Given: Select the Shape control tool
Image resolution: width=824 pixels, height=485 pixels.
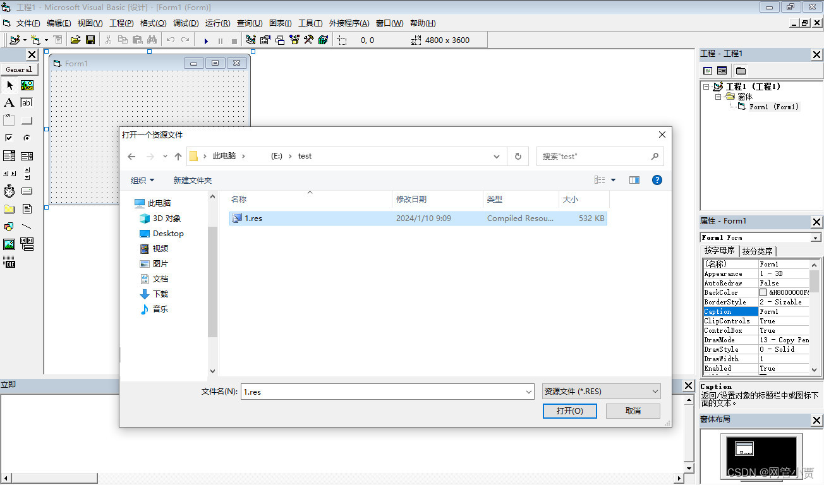Looking at the screenshot, I should click(9, 227).
